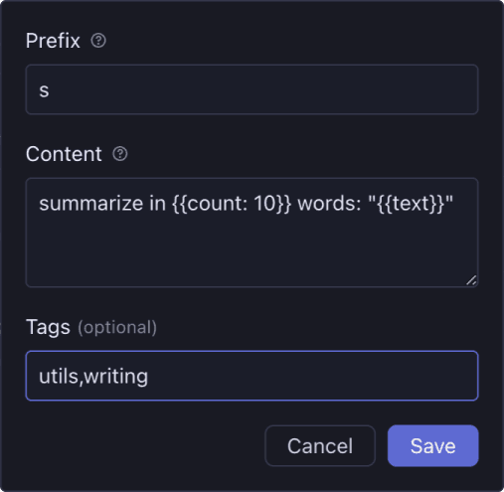Open the Prefix help tooltip icon
Screen dimensions: 504x492
(x=98, y=41)
